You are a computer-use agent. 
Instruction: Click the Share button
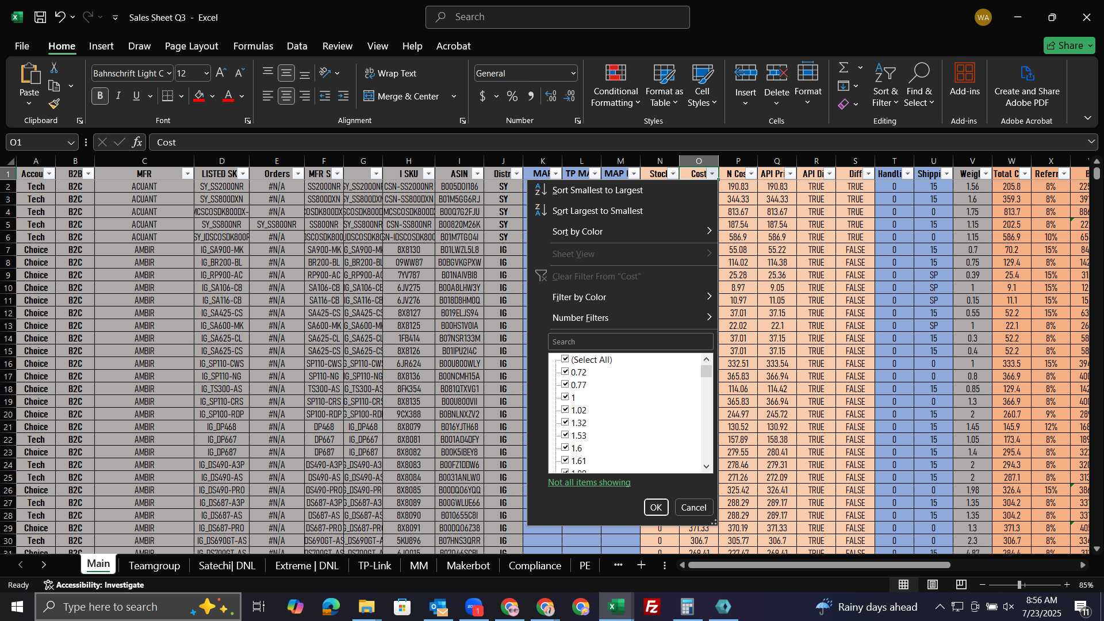click(x=1069, y=45)
